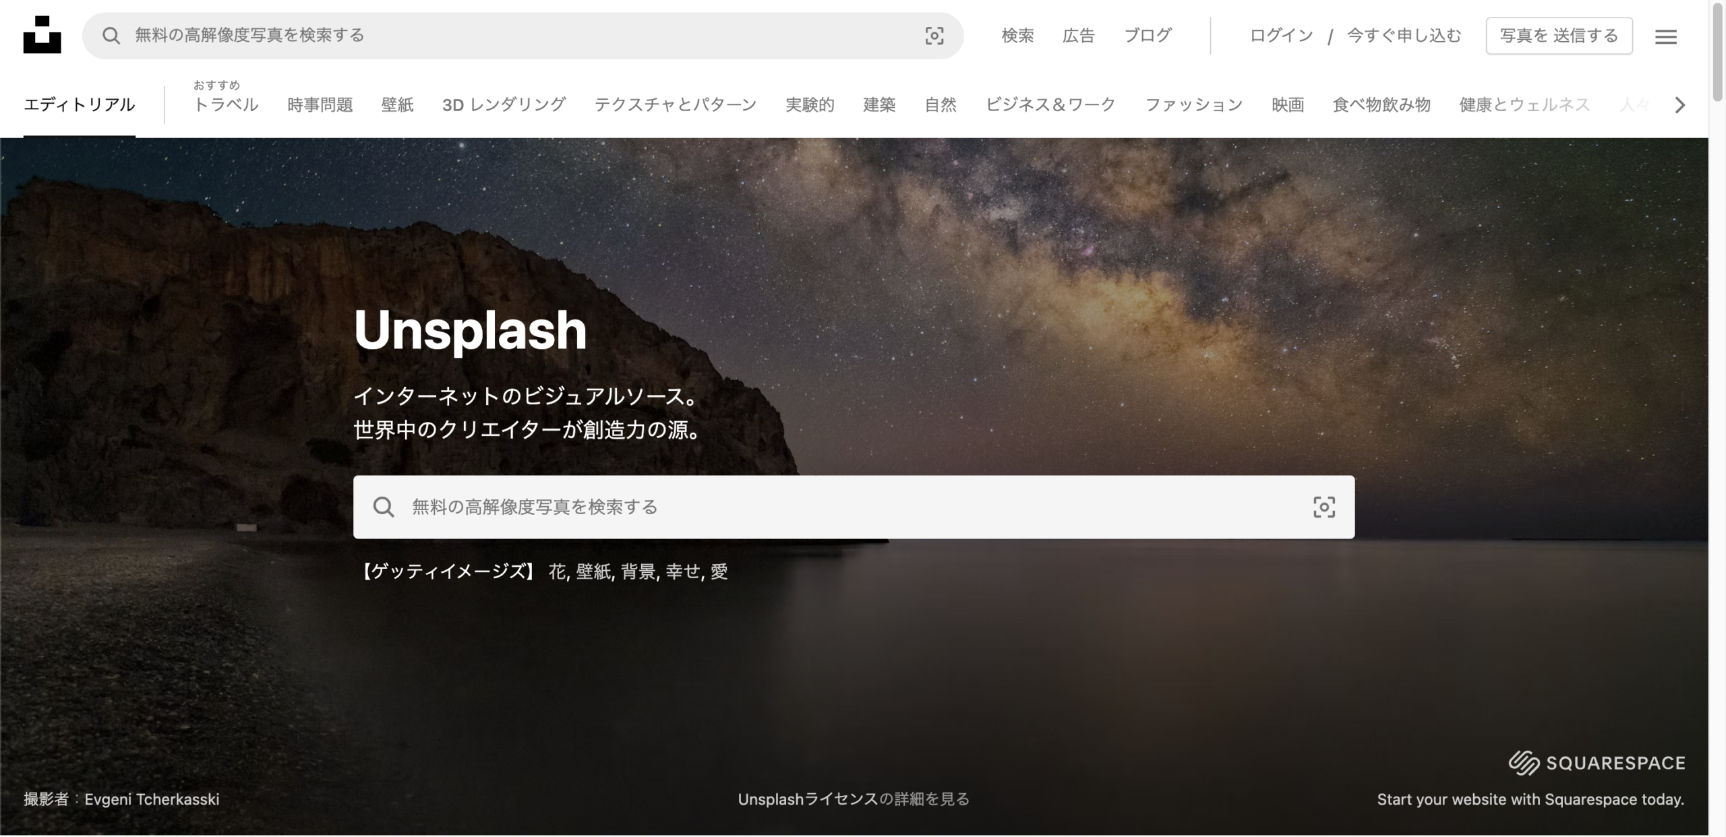Click the magnifier icon in hero search box
1726x837 pixels.
pos(384,507)
